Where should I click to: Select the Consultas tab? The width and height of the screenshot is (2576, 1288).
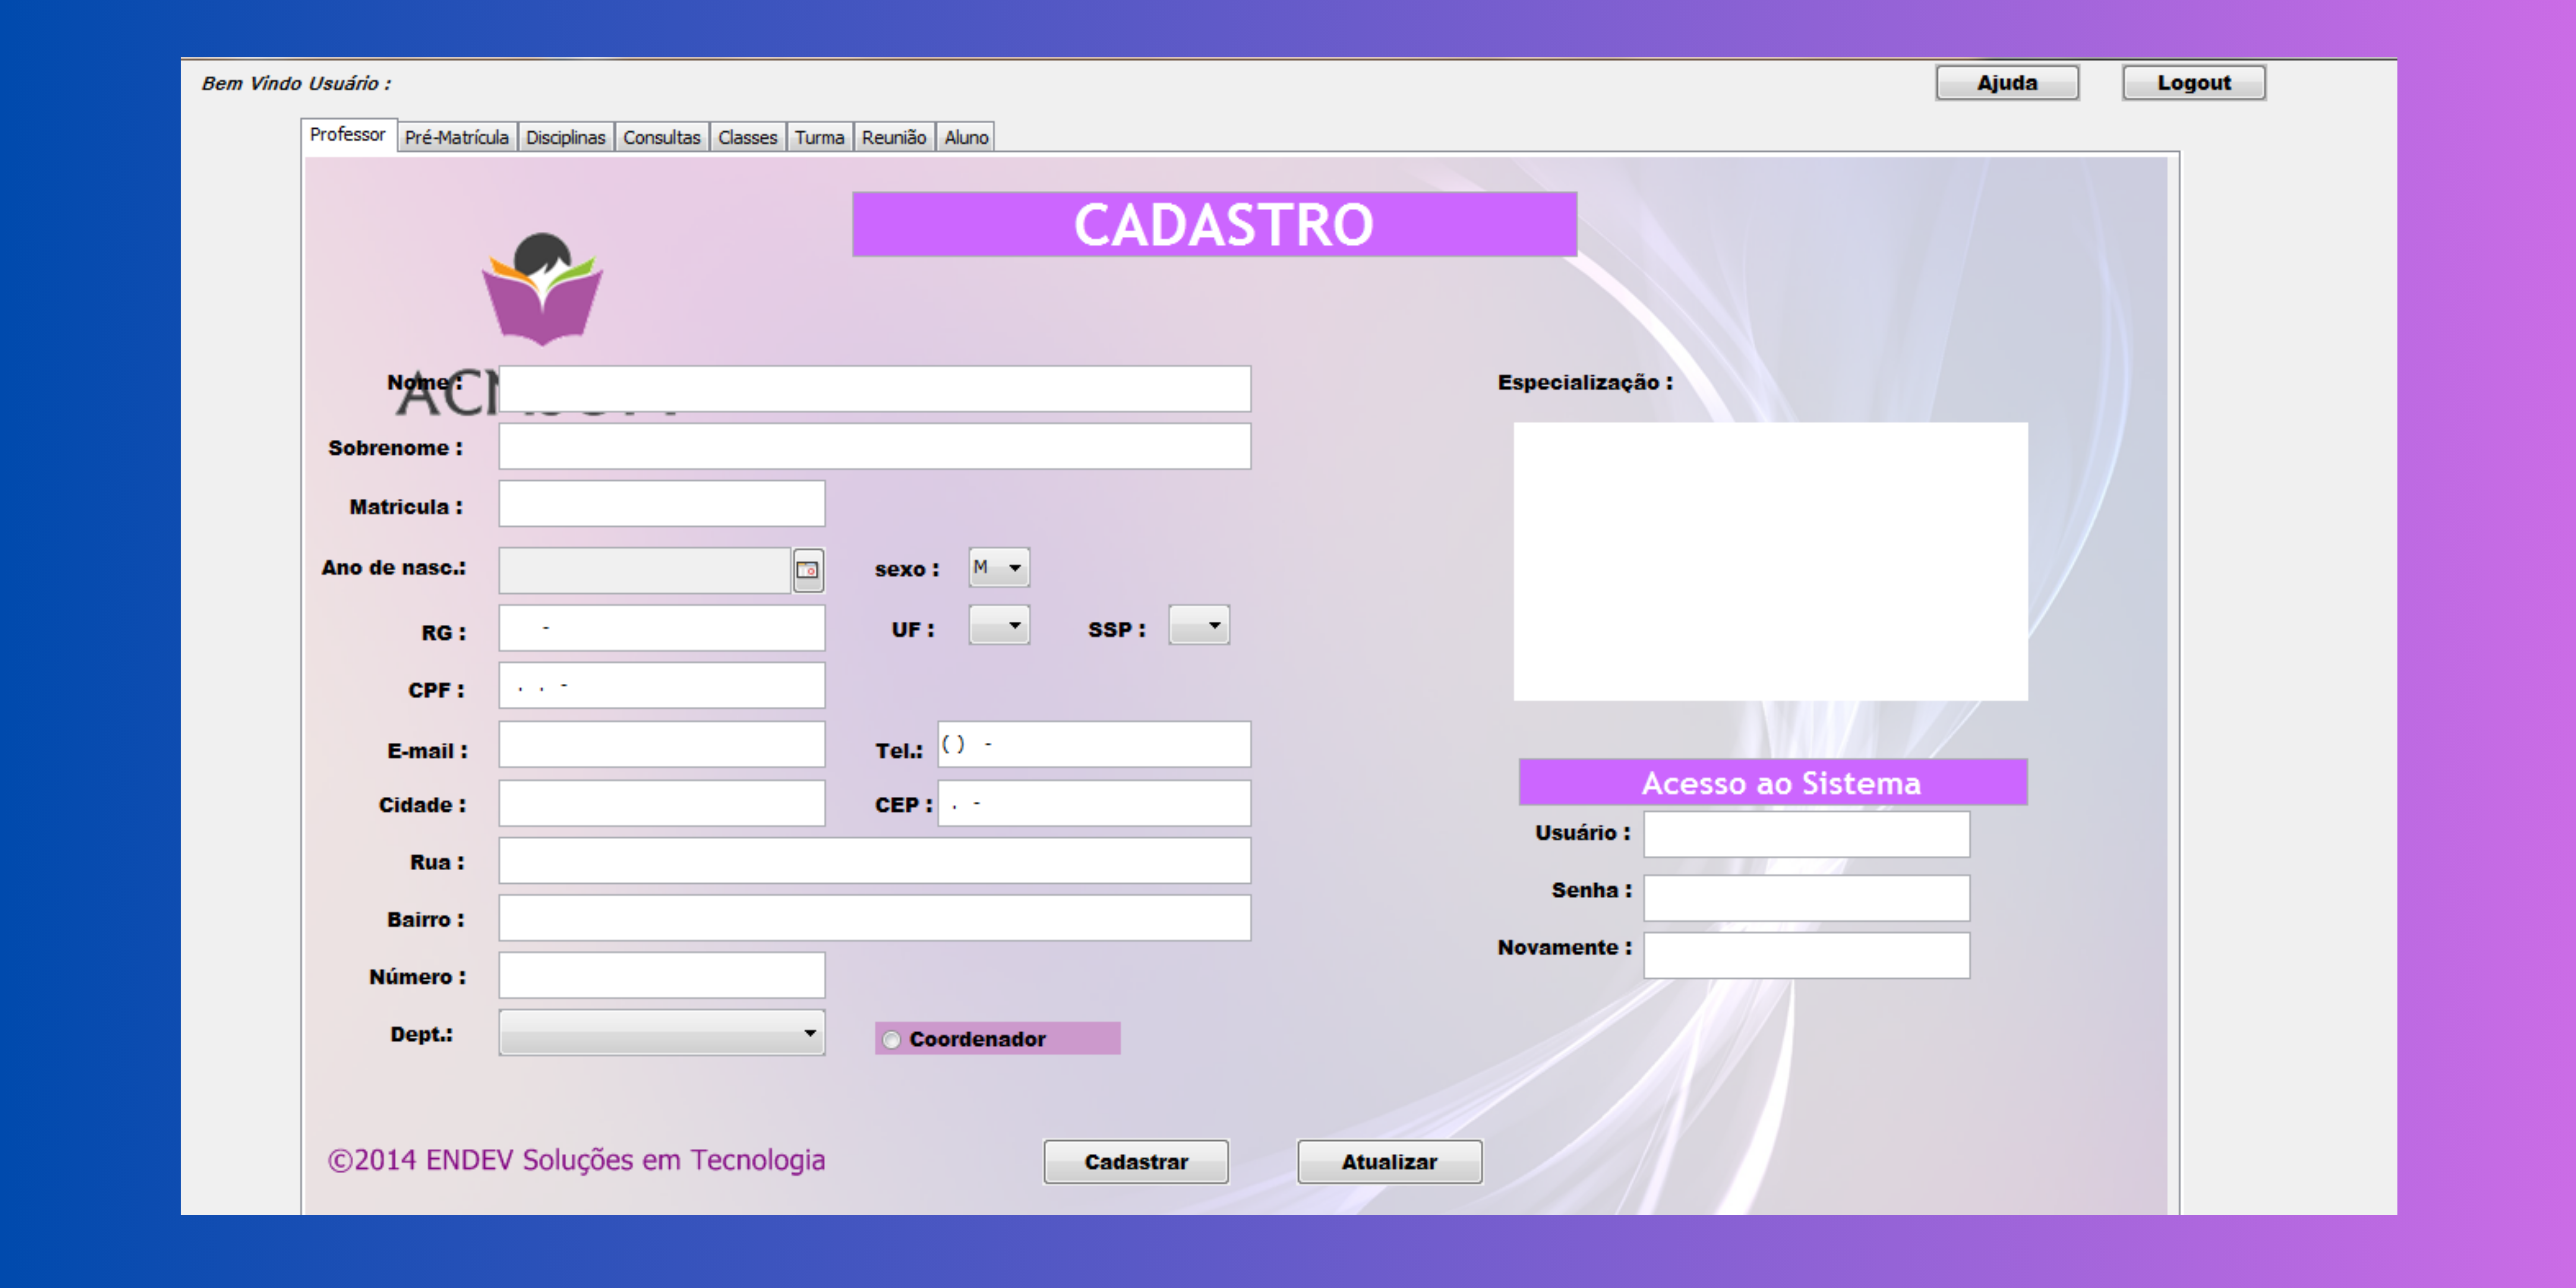[x=662, y=137]
